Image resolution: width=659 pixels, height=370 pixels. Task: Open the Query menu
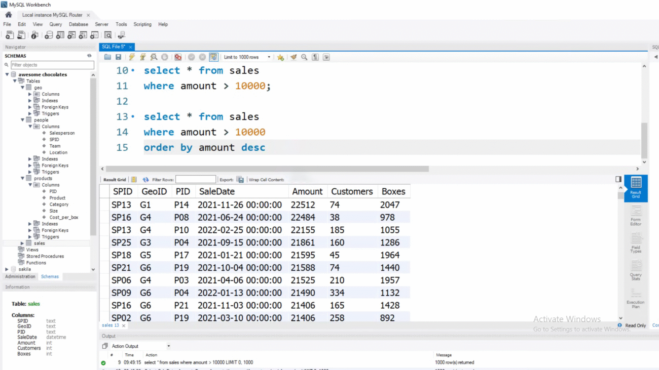pos(56,24)
